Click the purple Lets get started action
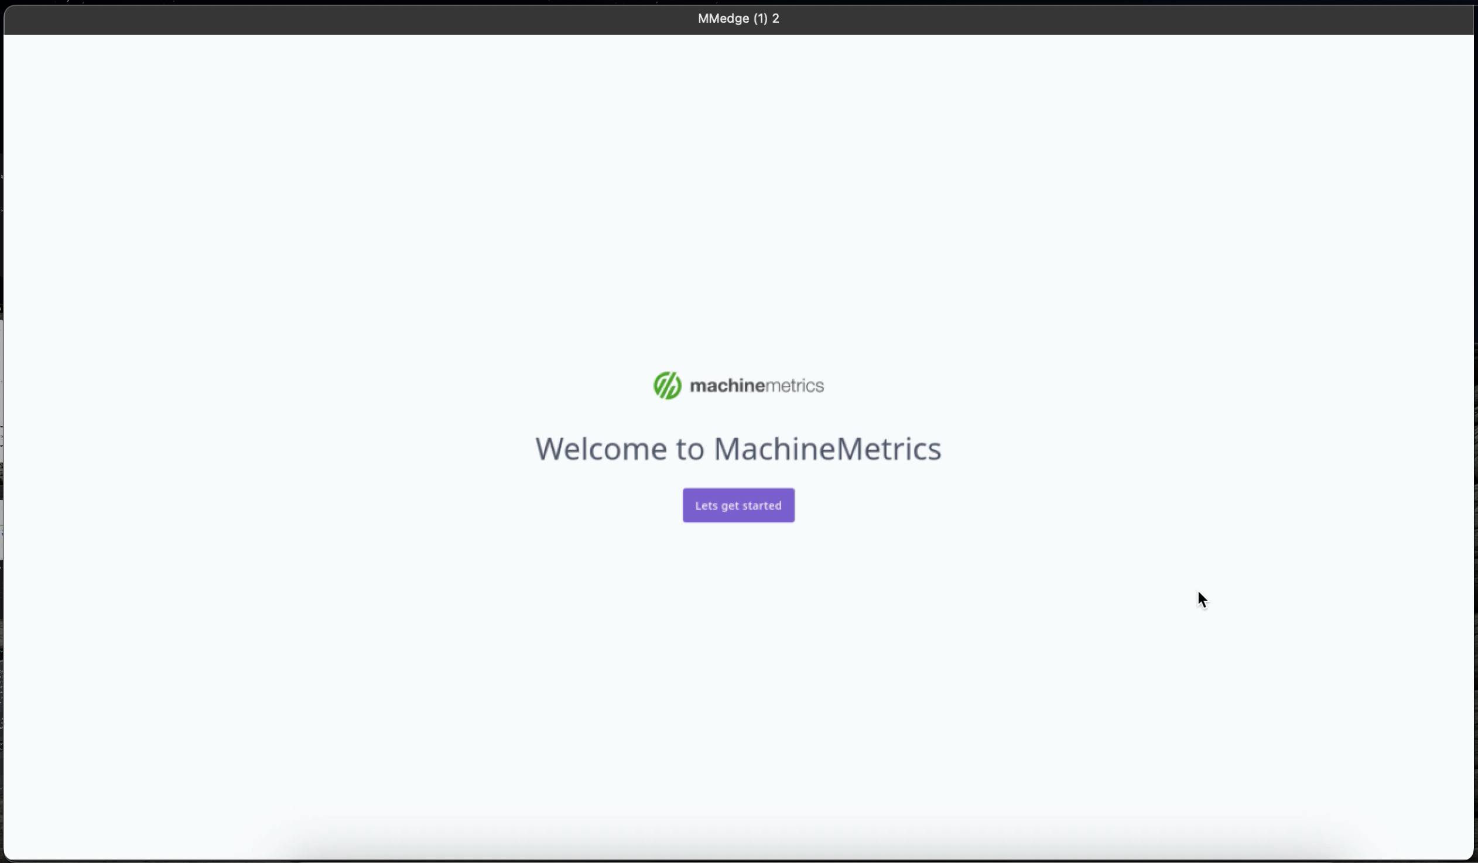The width and height of the screenshot is (1478, 863). pyautogui.click(x=738, y=505)
